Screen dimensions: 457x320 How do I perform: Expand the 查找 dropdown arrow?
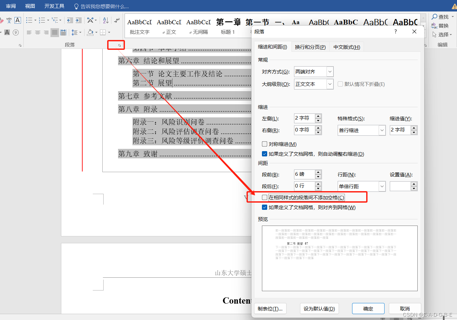[453, 17]
